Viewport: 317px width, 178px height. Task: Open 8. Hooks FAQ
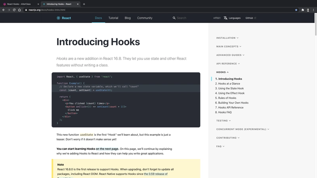point(223,112)
